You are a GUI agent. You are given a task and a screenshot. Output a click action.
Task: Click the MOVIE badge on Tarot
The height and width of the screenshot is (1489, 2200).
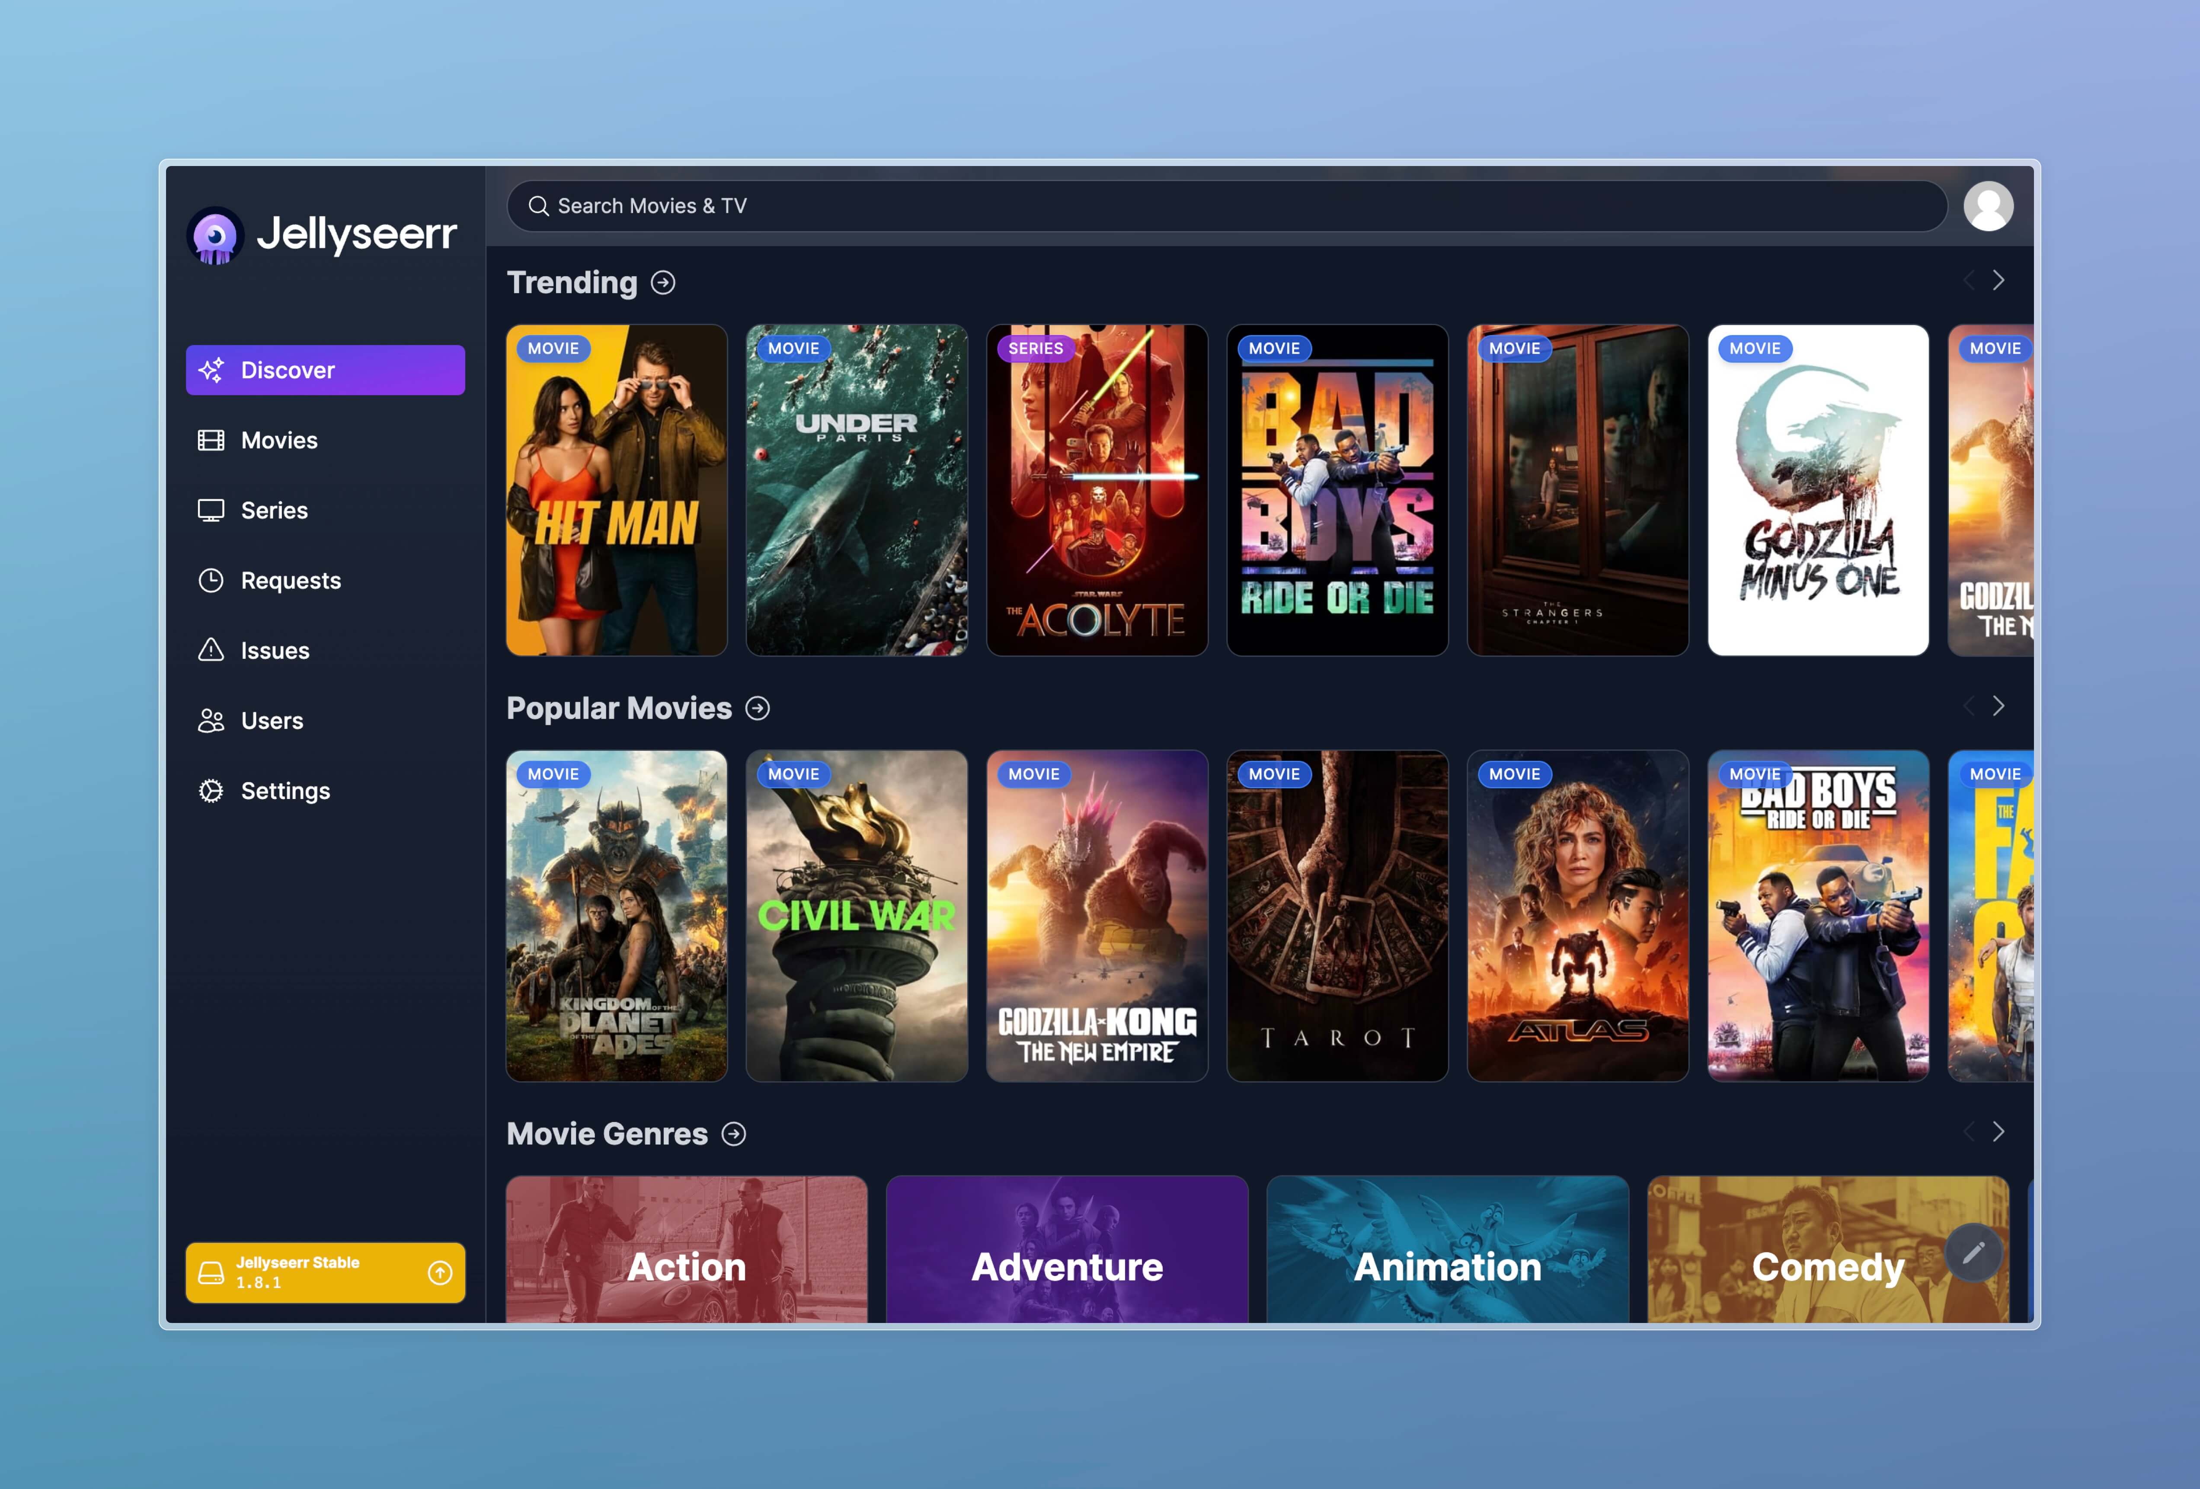1274,774
